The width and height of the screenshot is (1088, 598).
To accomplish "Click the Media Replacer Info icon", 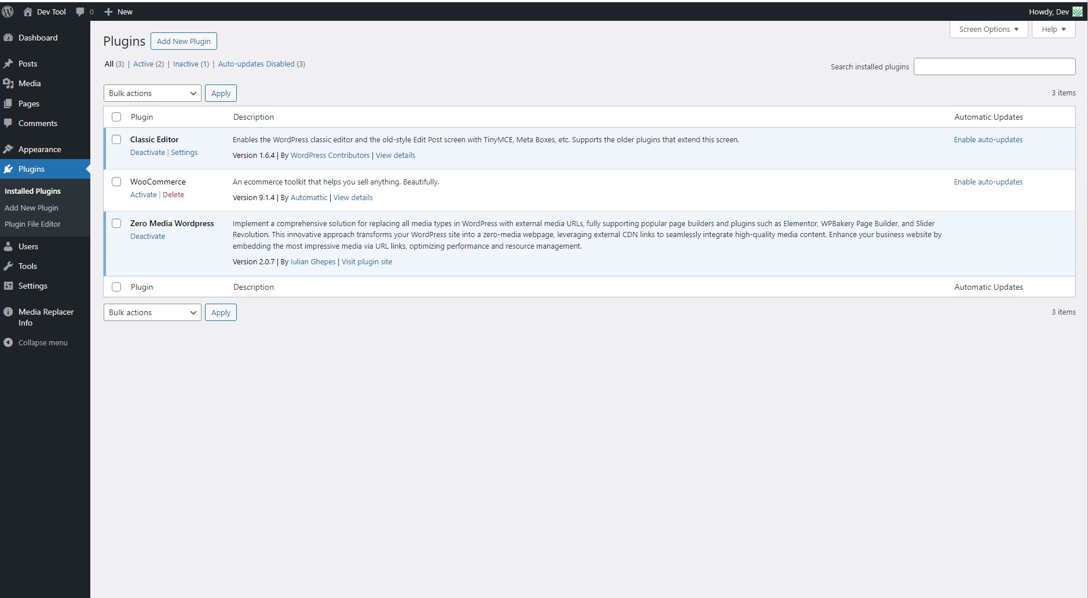I will coord(8,312).
